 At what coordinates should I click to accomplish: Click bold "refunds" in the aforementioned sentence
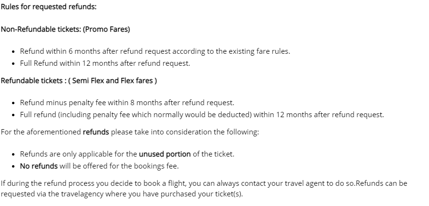(x=96, y=132)
